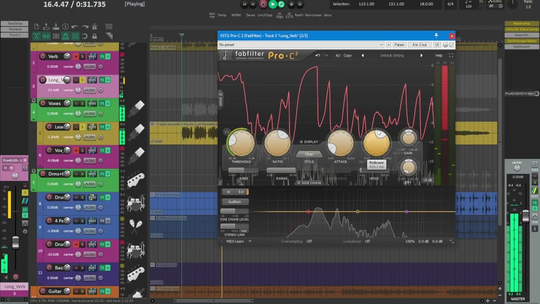
Task: Open the Clean style selector
Action: (309, 154)
